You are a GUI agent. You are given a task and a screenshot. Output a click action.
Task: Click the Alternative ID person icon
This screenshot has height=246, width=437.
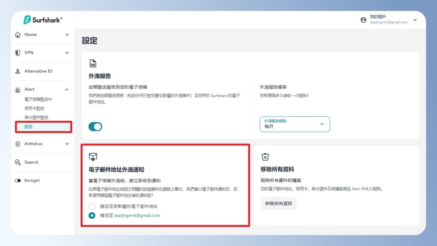click(17, 71)
